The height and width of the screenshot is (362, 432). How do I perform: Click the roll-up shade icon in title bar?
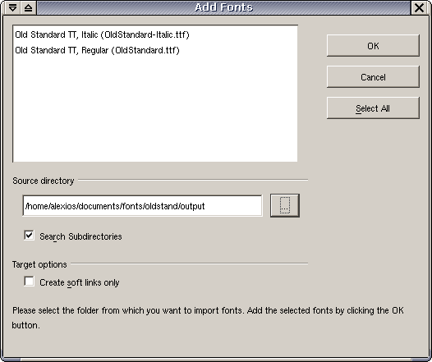28,7
